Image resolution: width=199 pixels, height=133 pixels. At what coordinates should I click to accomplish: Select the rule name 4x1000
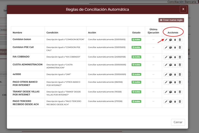tap(17, 74)
